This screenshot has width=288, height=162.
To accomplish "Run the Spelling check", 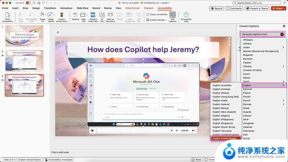I will [75, 16].
